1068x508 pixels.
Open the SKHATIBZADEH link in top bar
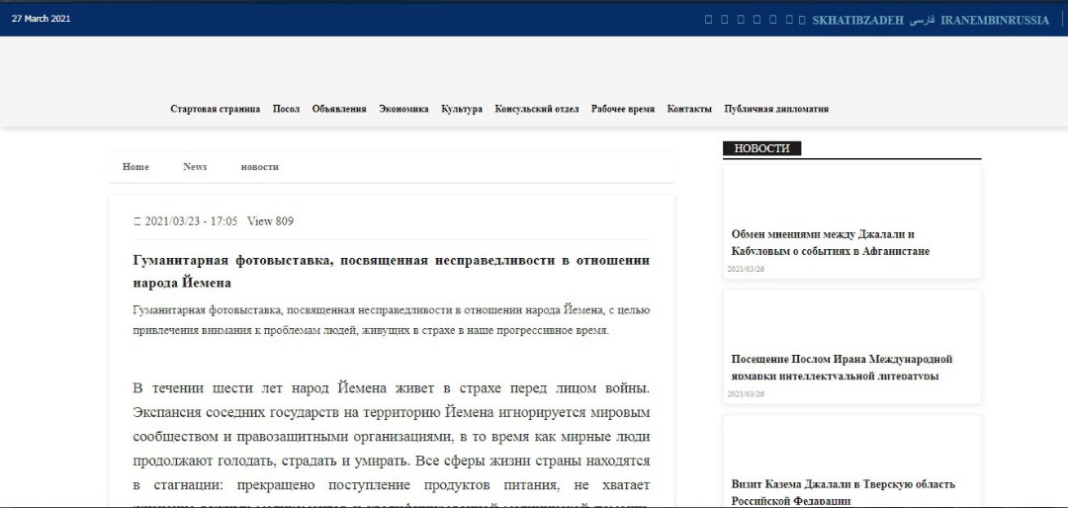858,20
